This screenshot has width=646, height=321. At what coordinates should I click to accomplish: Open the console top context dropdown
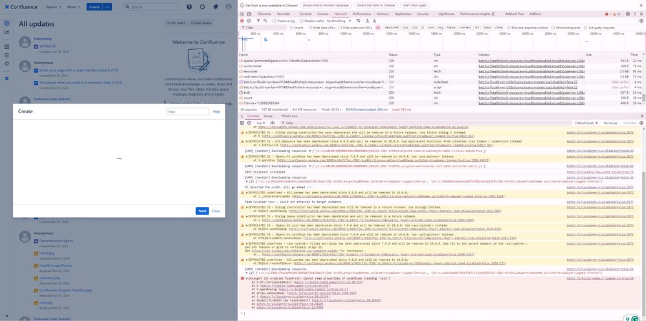pyautogui.click(x=261, y=123)
